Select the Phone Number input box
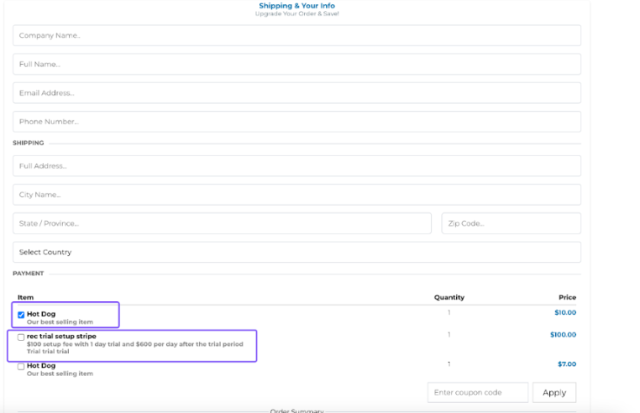Image resolution: width=640 pixels, height=413 pixels. [296, 122]
